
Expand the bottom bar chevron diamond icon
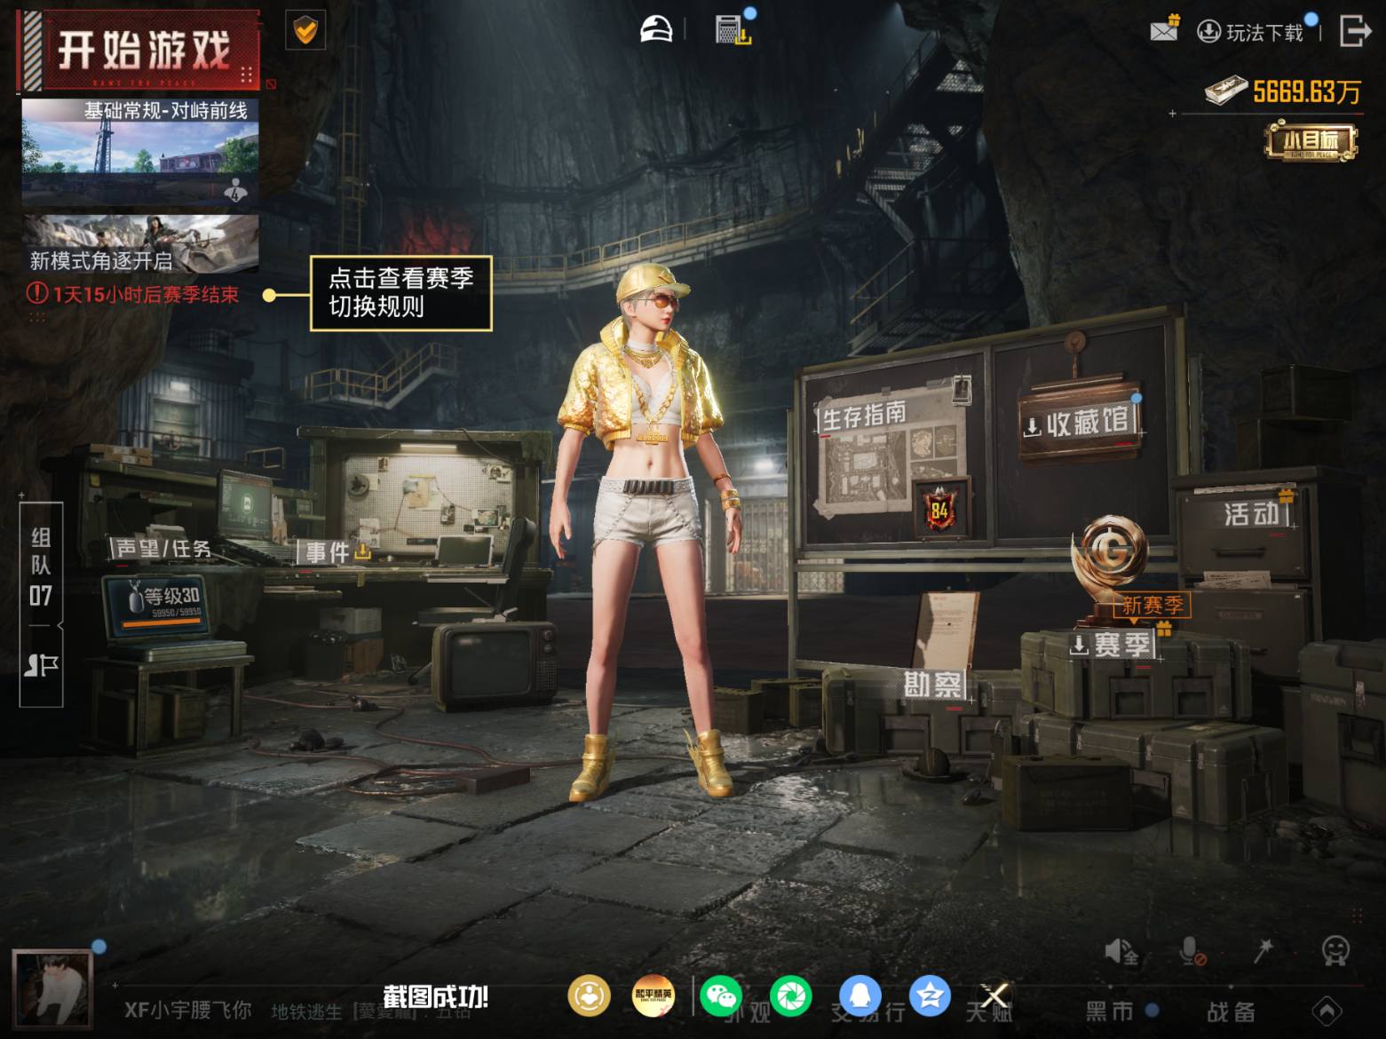[x=1327, y=1010]
